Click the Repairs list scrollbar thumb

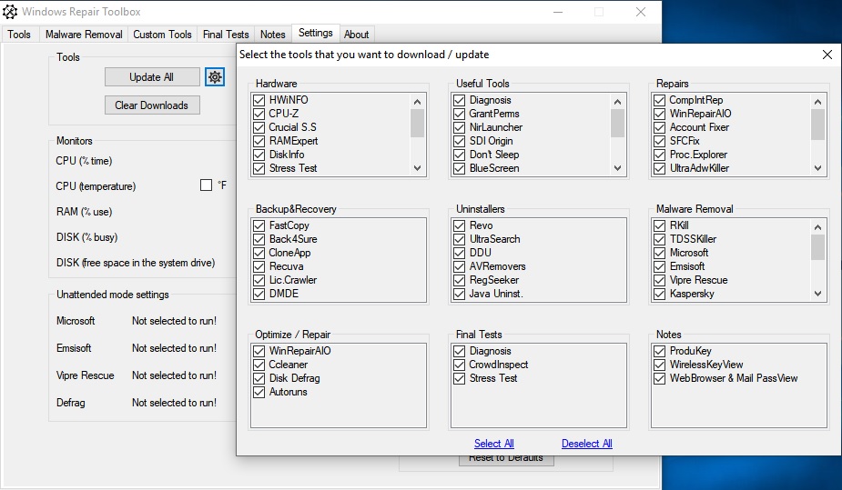[817, 125]
